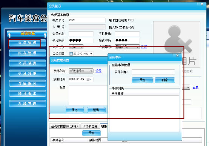The height and width of the screenshot is (146, 209).
Task: Click 事件名称 column header in 事件列表
Action: point(144,93)
